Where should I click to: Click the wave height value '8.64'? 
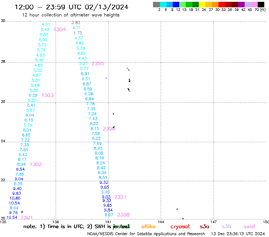pos(14,208)
